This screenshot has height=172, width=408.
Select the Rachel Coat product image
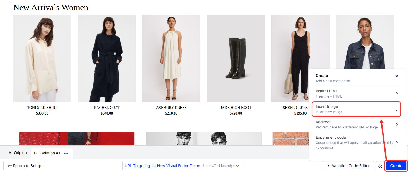click(107, 58)
